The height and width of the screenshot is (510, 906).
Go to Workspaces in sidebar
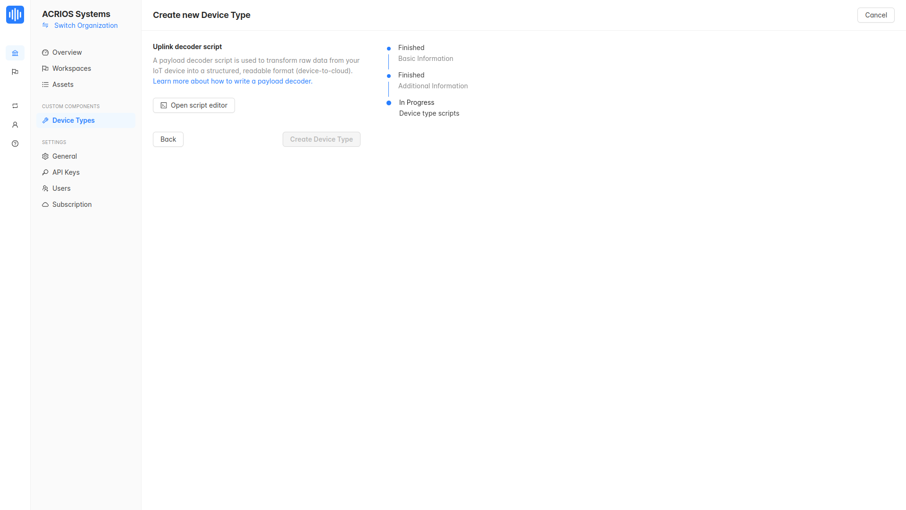[71, 68]
